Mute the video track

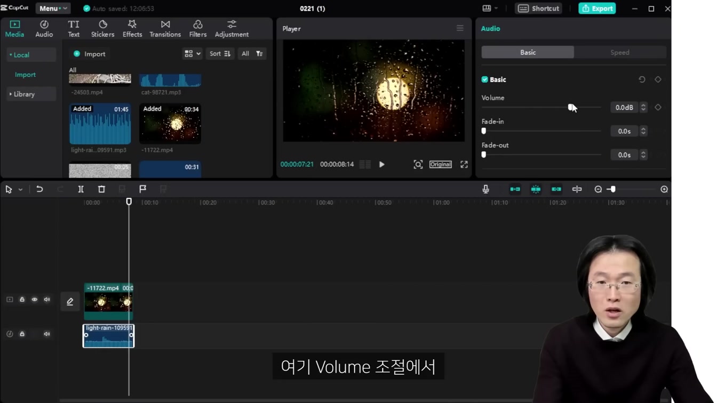click(47, 300)
